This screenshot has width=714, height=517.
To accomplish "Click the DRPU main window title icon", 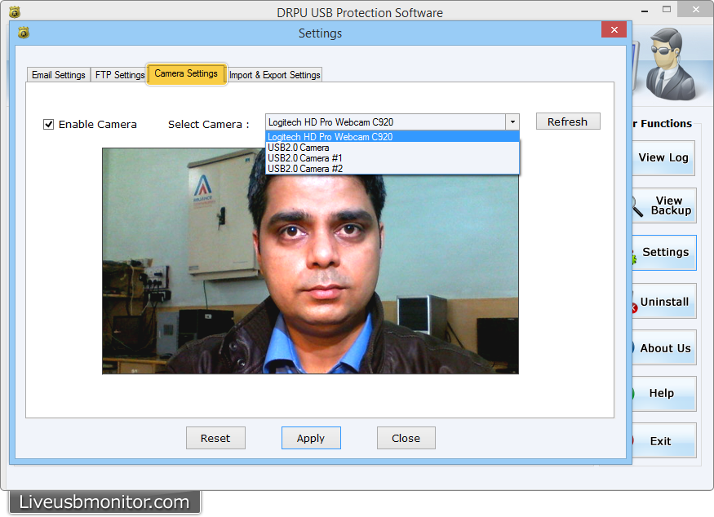I will click(x=15, y=12).
